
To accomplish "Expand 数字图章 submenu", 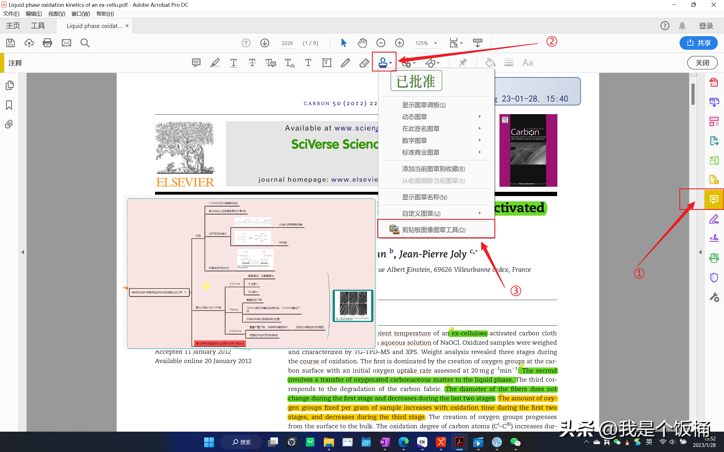I will (480, 140).
